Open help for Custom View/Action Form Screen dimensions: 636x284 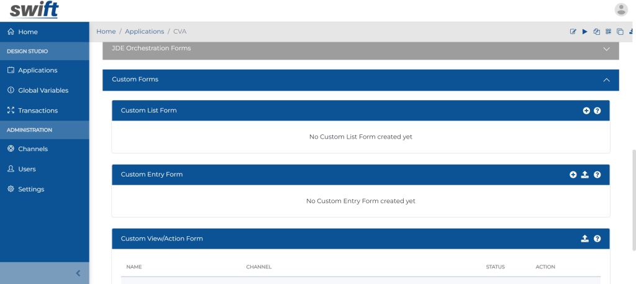[x=597, y=239]
